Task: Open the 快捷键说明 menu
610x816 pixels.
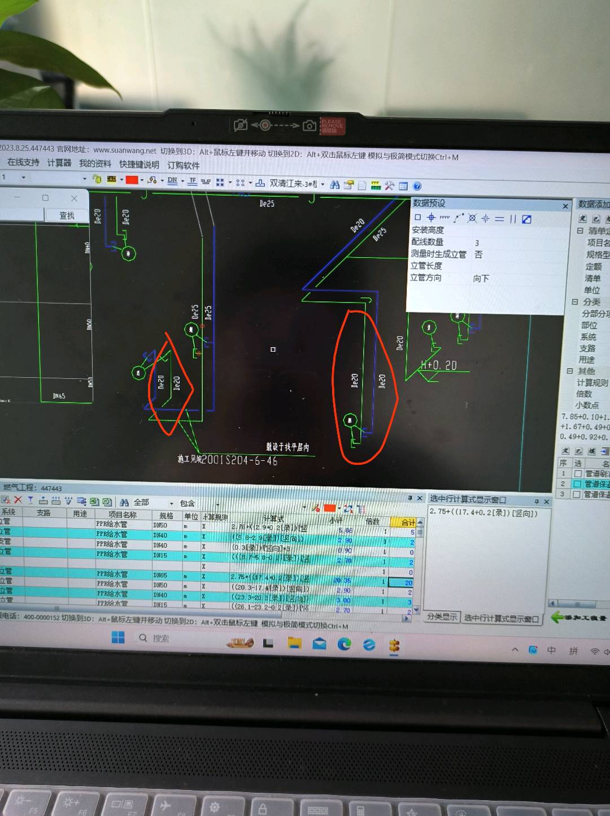Action: 139,164
